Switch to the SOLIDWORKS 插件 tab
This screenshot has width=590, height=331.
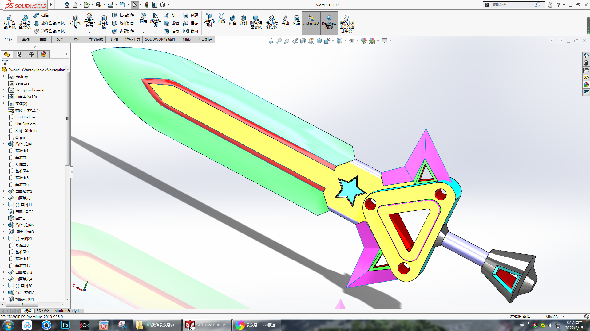(160, 39)
